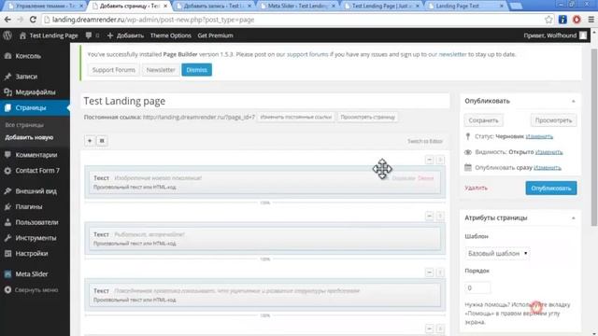Screen dimensions: 598x336
Task: Collapse the Опубликовать panel with its arrow
Action: (573, 102)
